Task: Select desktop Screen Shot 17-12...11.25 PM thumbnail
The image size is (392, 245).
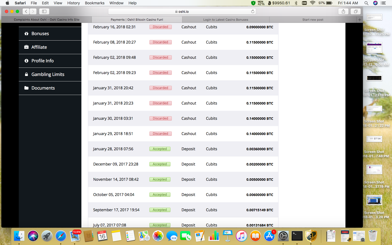Action: tap(374, 17)
